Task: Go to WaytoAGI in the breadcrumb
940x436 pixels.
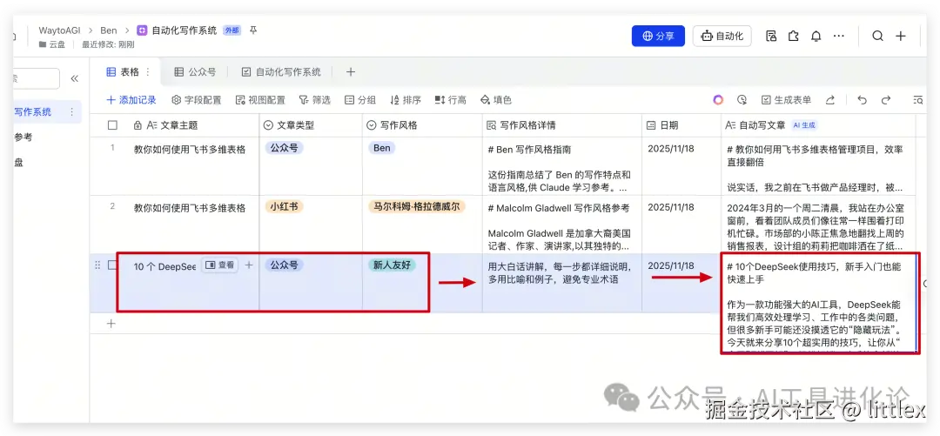Action: pyautogui.click(x=61, y=30)
